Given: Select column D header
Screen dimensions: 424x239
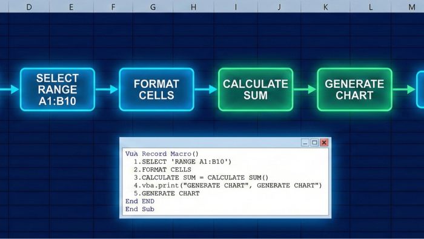Looking at the screenshot, I should [x=29, y=7].
